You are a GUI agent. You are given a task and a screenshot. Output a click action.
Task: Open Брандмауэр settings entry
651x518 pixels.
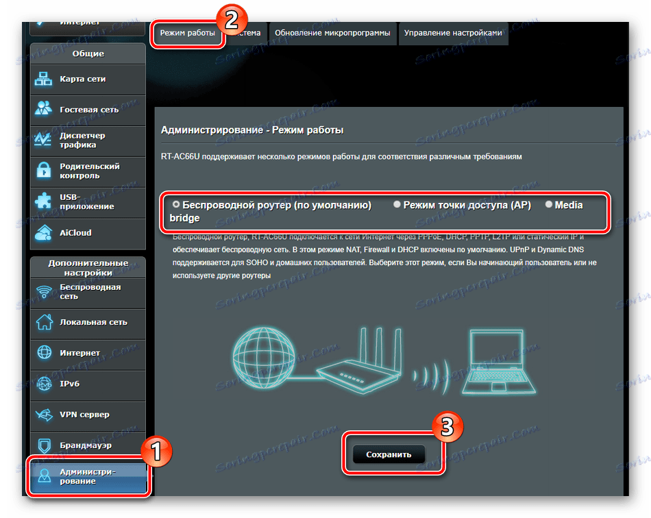[88, 446]
